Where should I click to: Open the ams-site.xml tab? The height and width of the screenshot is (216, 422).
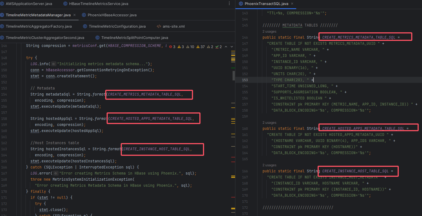[x=171, y=26]
